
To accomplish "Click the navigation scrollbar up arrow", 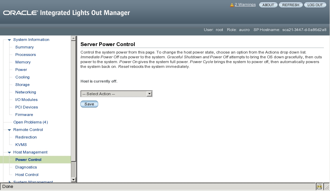I will pyautogui.click(x=73, y=38).
